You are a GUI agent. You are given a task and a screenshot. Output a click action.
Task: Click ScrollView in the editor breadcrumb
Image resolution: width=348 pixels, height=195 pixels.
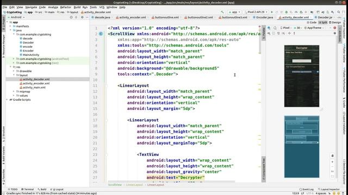click(x=115, y=185)
